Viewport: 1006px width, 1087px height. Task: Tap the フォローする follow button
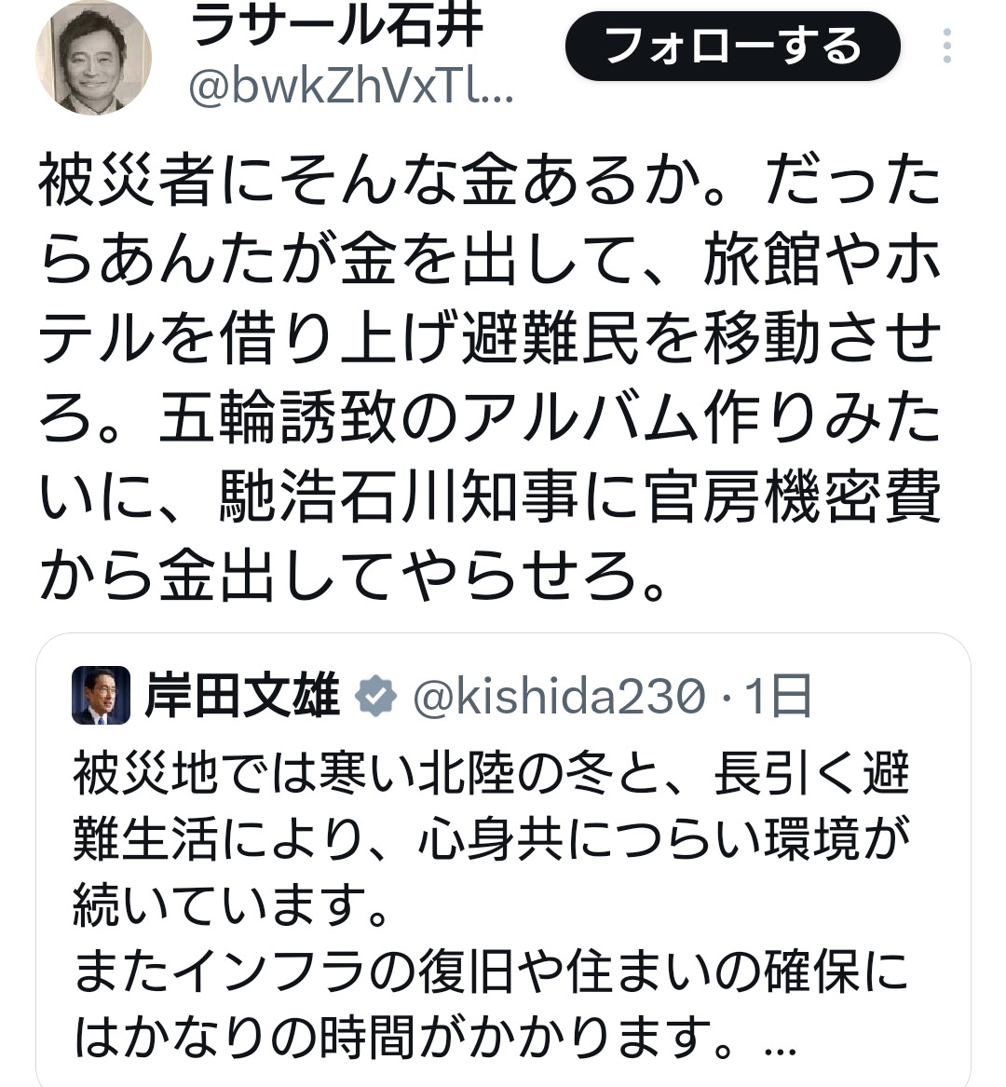[733, 46]
